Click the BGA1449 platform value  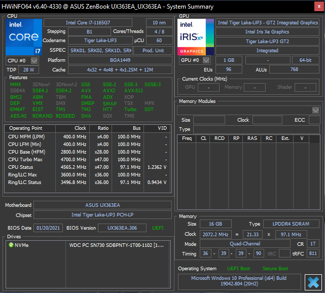(x=120, y=60)
